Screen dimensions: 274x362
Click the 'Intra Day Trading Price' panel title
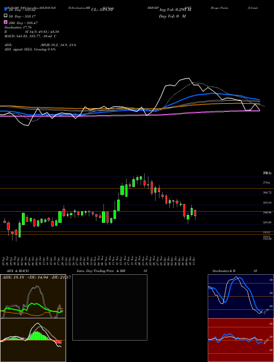tap(95, 271)
